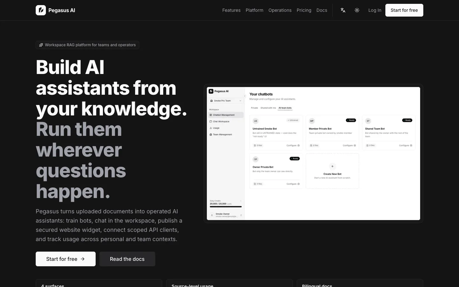Open the Member Private Bot card
Viewport: 459px width, 287px height.
point(332,132)
